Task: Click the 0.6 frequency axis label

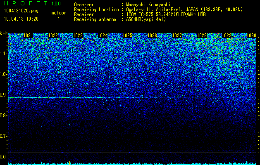Action: click(x=3, y=157)
